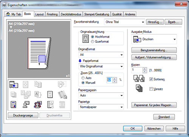The height and width of the screenshot is (137, 189).
Task: Click the letter A orientation icon
Action: [85, 39]
